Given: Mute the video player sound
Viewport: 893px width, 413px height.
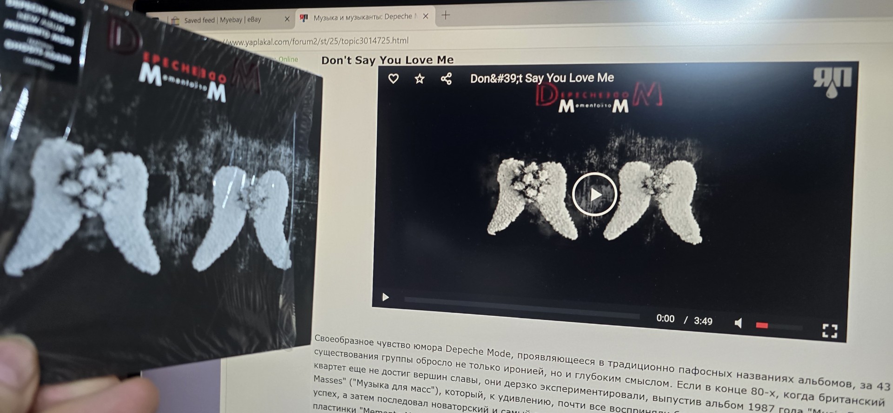Looking at the screenshot, I should point(738,323).
